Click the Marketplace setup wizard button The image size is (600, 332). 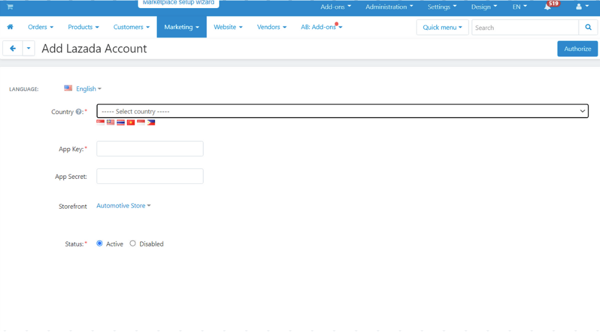coord(178,3)
